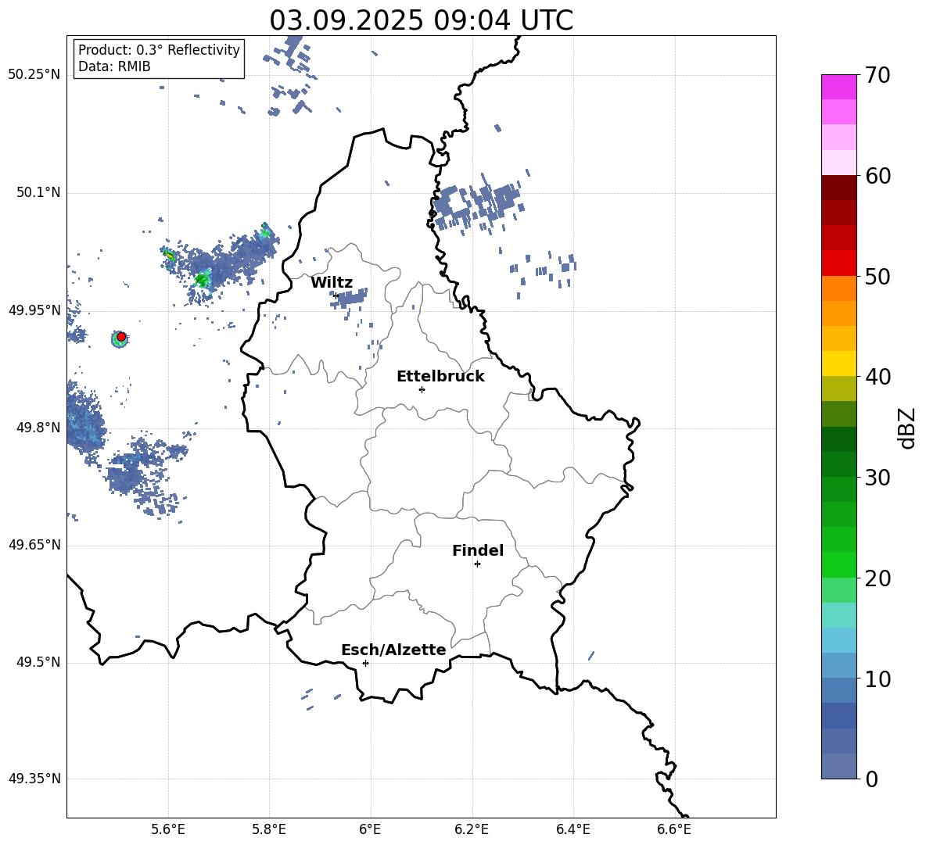The image size is (926, 845).
Task: Click the Findel city label
Action: pyautogui.click(x=478, y=550)
